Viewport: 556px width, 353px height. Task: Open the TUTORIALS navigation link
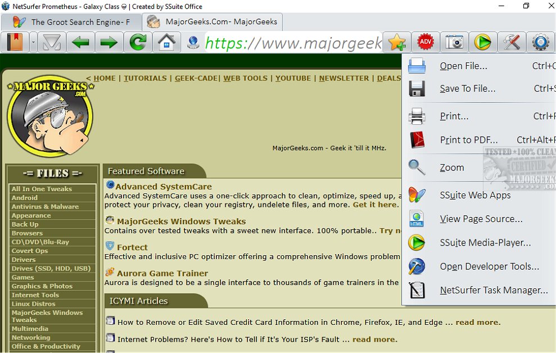coord(145,78)
